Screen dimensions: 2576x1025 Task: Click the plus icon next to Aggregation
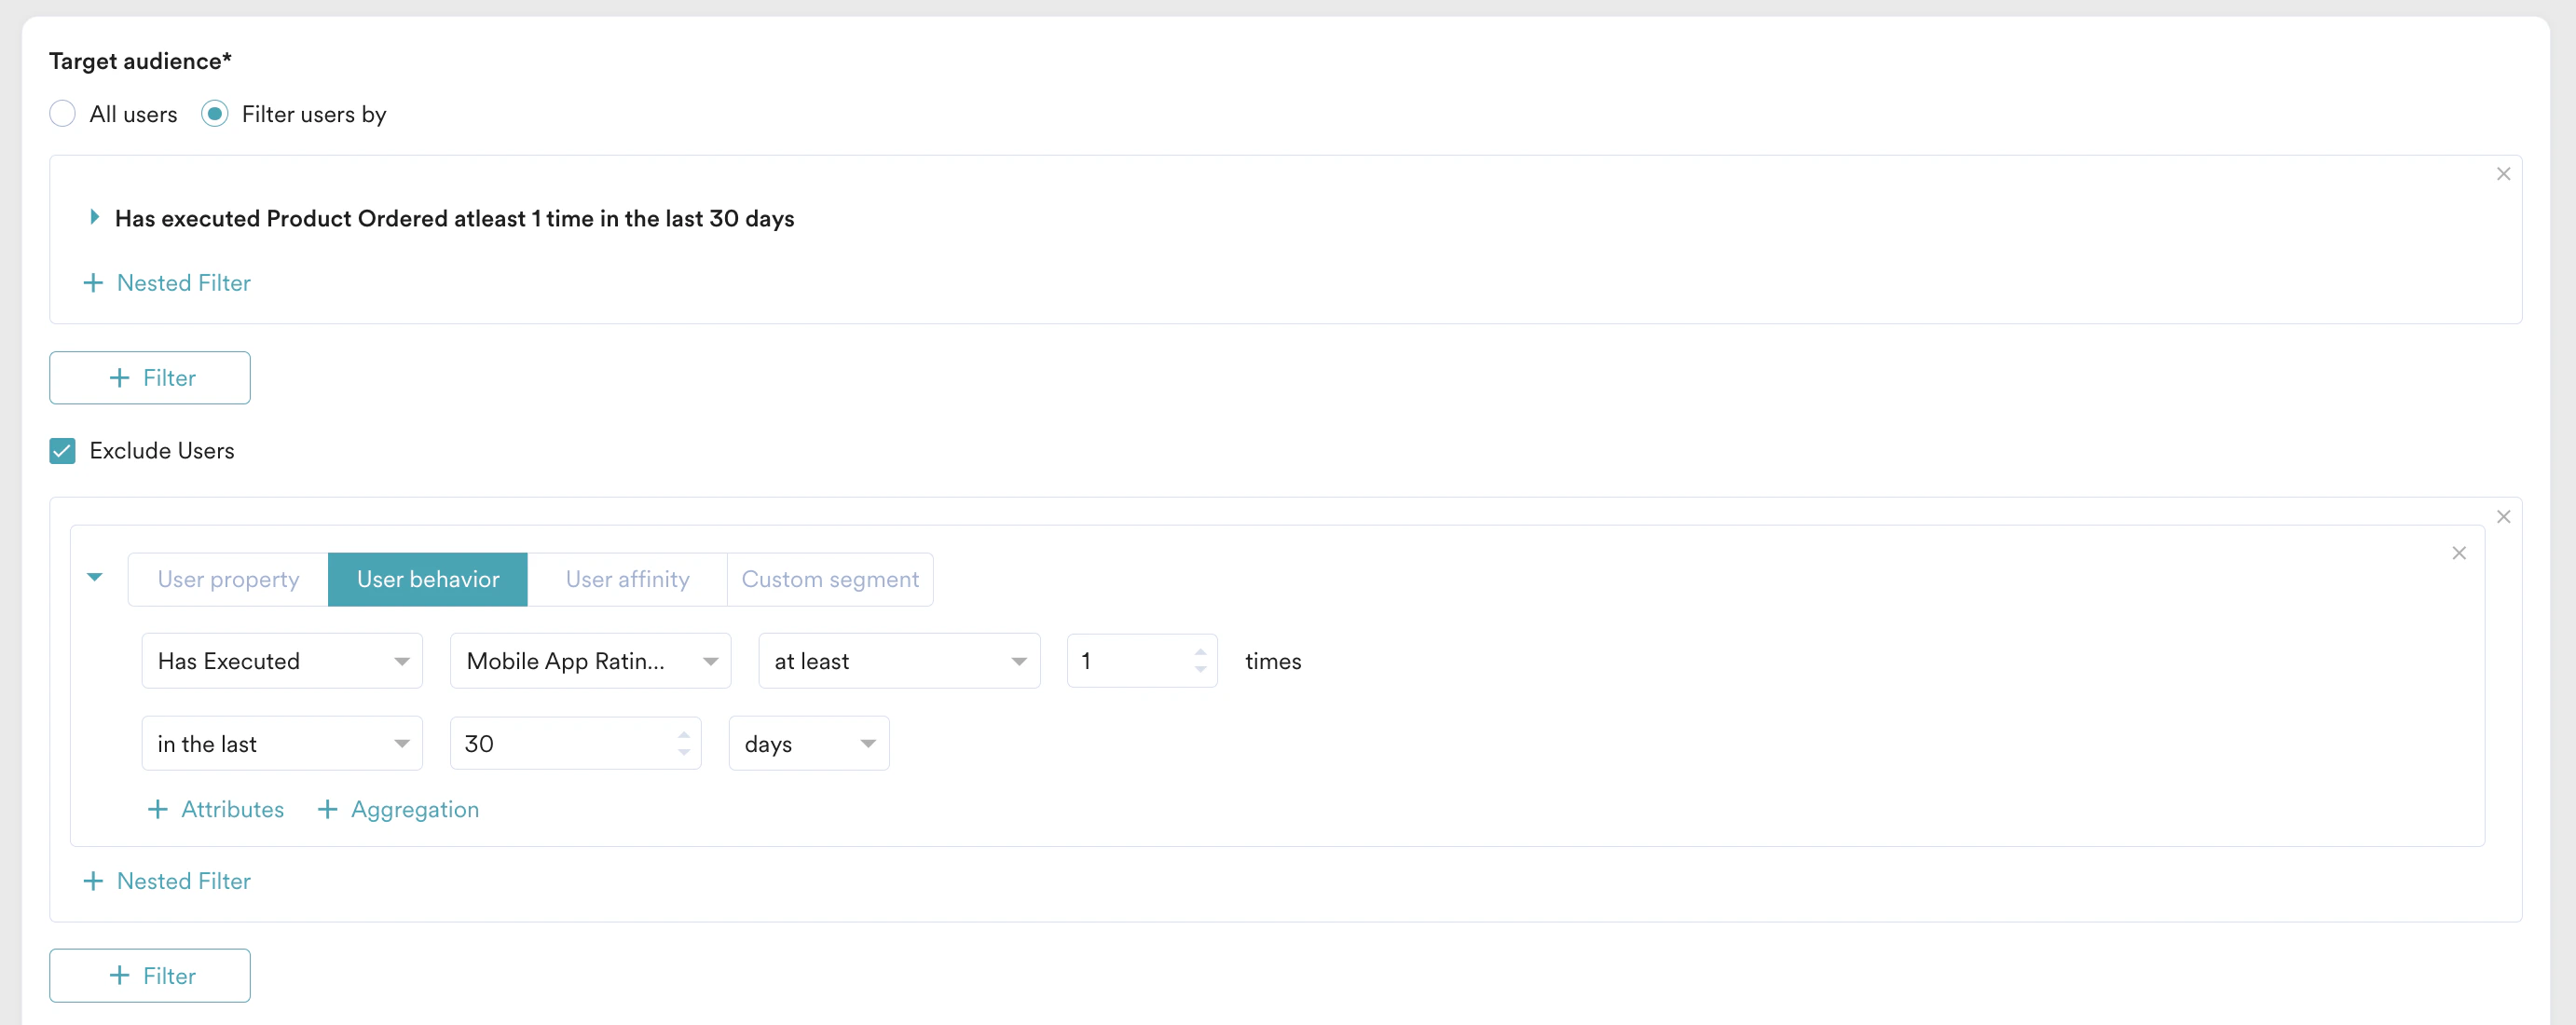(x=328, y=809)
